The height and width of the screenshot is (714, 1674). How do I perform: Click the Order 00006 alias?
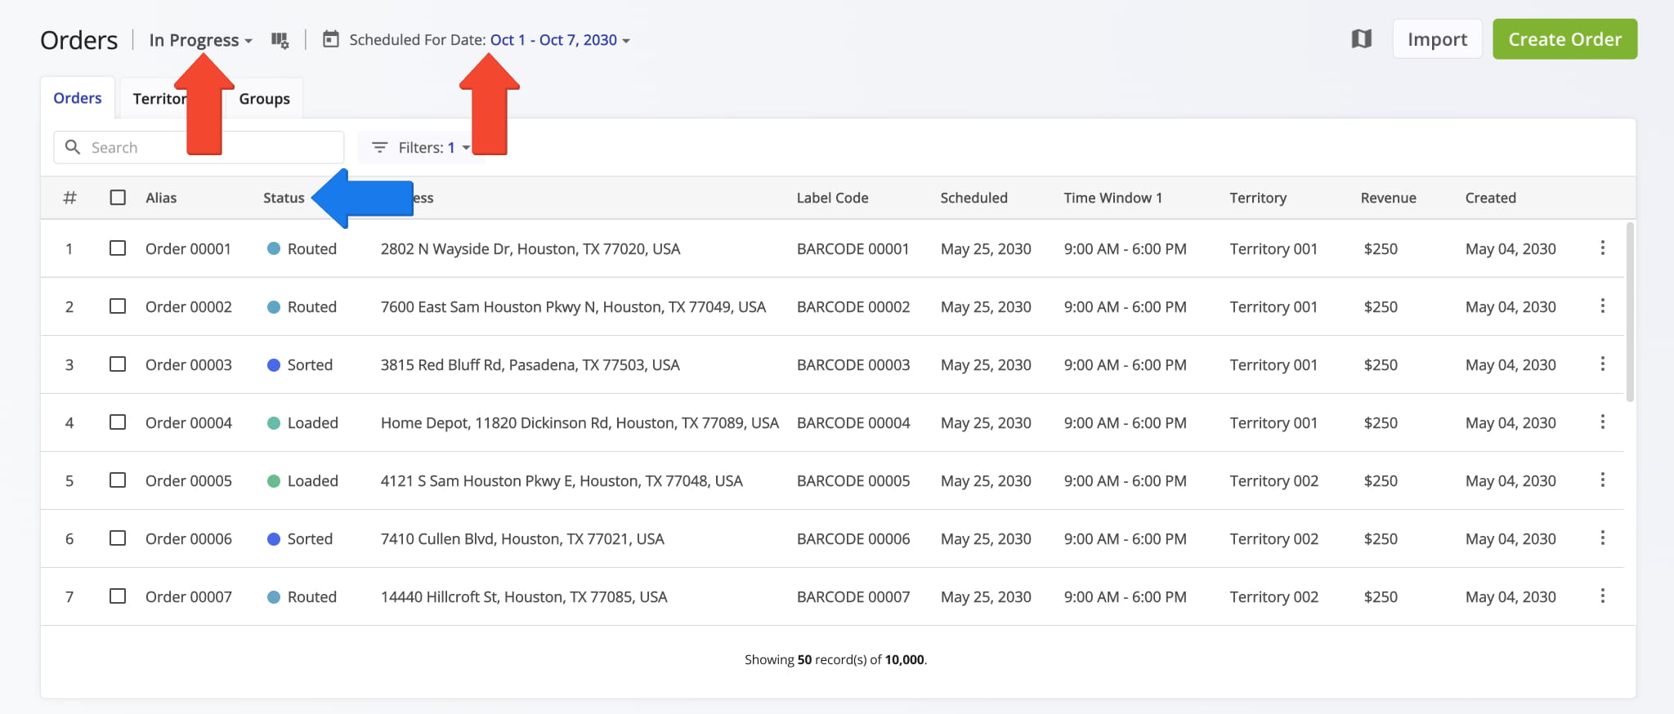pos(189,538)
